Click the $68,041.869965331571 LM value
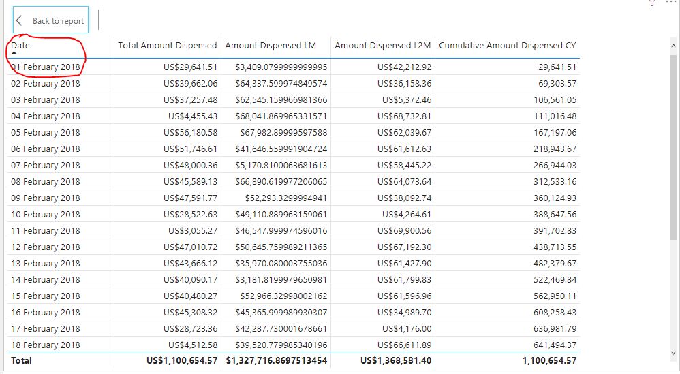680x374 pixels. 281,116
